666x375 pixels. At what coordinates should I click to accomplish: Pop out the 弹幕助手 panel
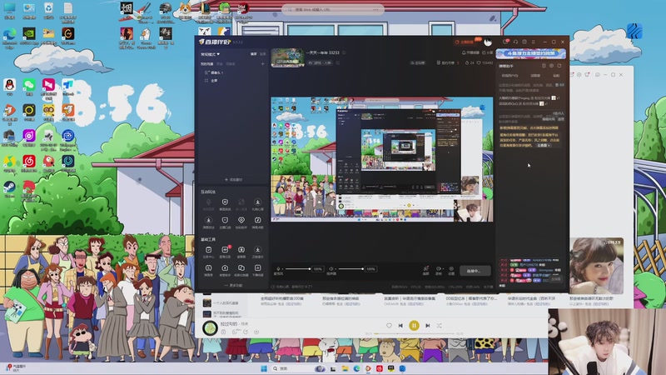coord(559,66)
